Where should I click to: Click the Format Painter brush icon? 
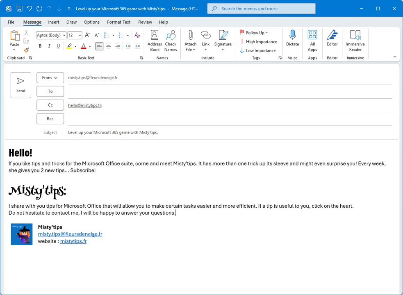click(x=26, y=50)
